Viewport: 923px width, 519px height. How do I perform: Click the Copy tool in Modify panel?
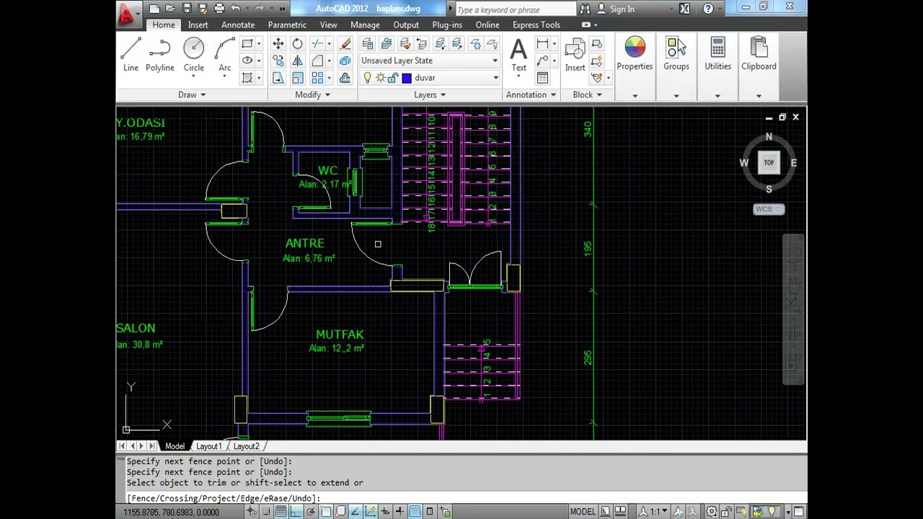tap(278, 61)
